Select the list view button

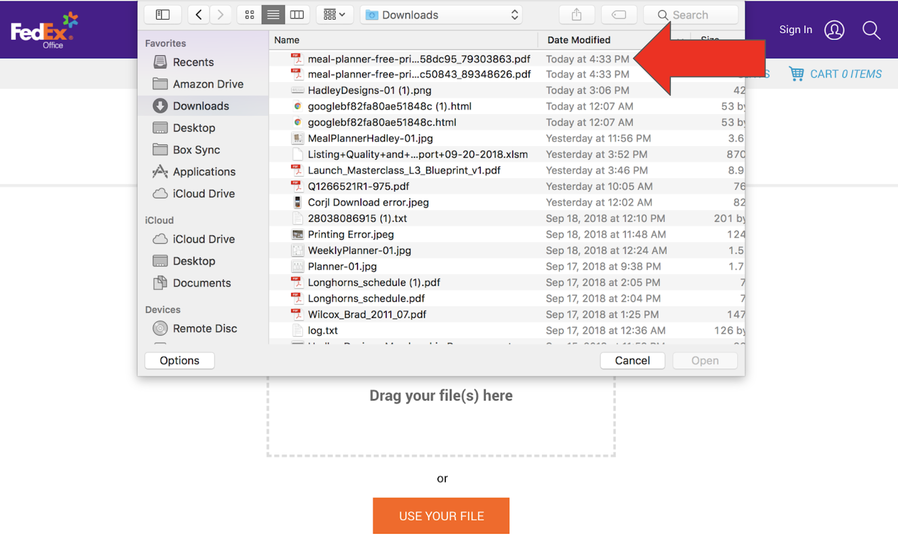click(273, 15)
